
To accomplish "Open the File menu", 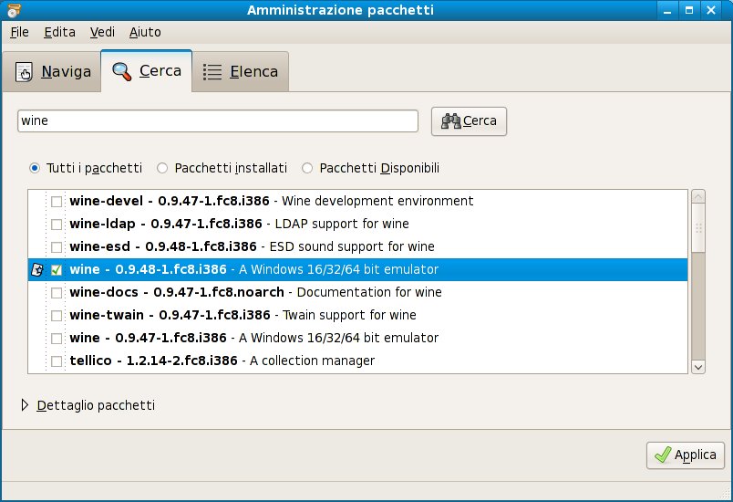I will [x=19, y=32].
